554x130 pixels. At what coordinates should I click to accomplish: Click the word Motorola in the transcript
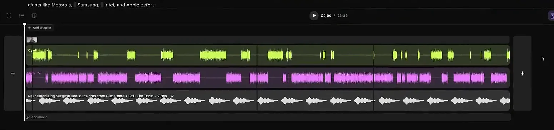[61, 5]
